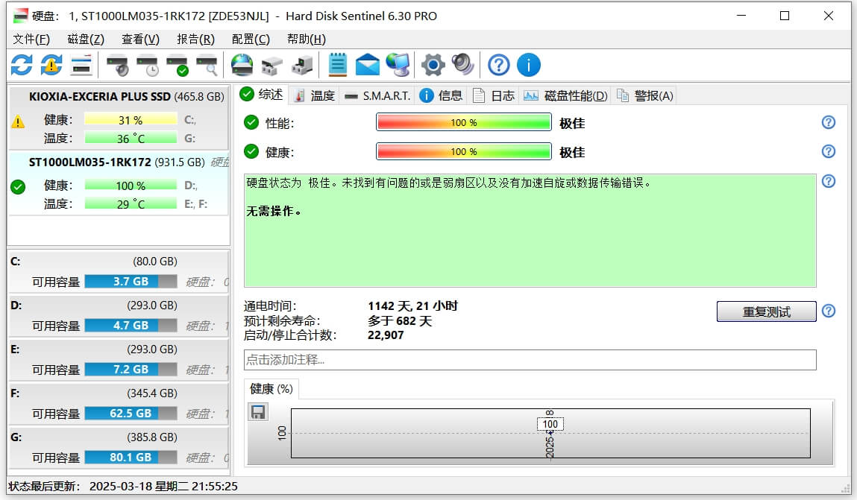
Task: Click G: partition 80.1 GB free bar
Action: coord(131,457)
